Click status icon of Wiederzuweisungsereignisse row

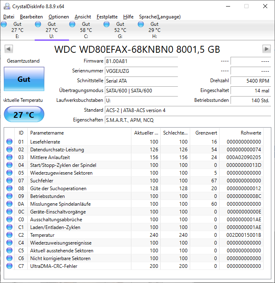(x=9, y=243)
